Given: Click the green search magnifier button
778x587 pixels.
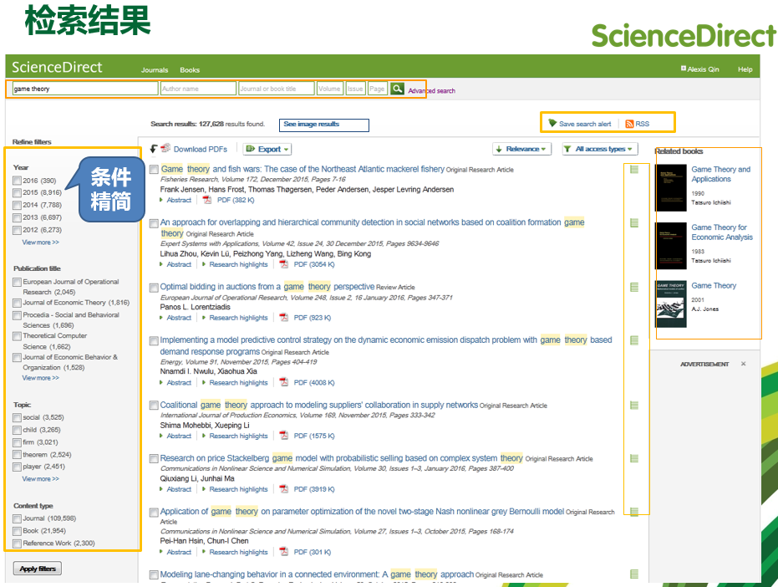Looking at the screenshot, I should coord(397,89).
